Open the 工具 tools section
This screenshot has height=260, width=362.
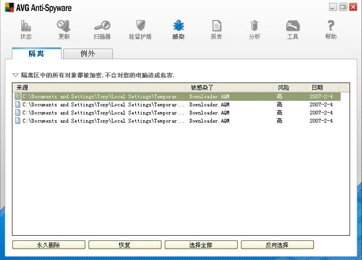[292, 30]
